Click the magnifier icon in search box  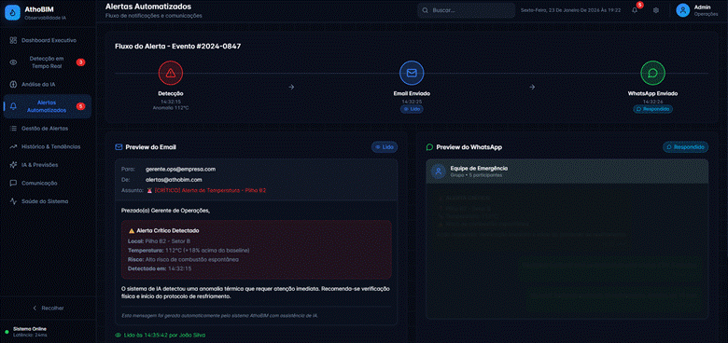425,10
